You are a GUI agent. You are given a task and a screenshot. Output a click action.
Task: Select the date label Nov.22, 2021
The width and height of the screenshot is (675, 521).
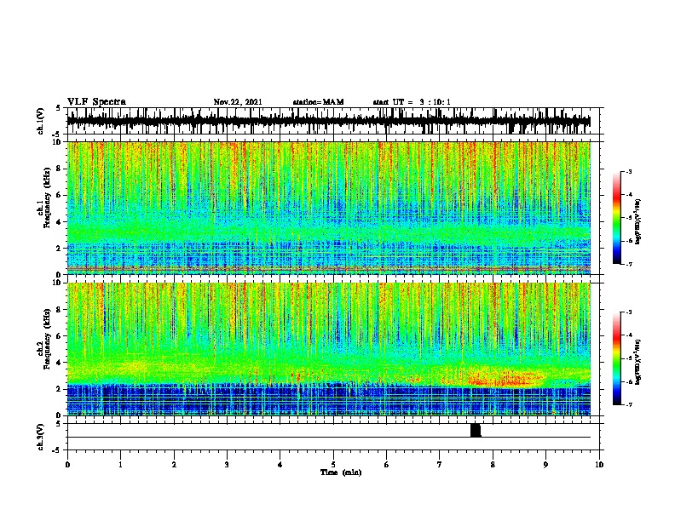238,102
